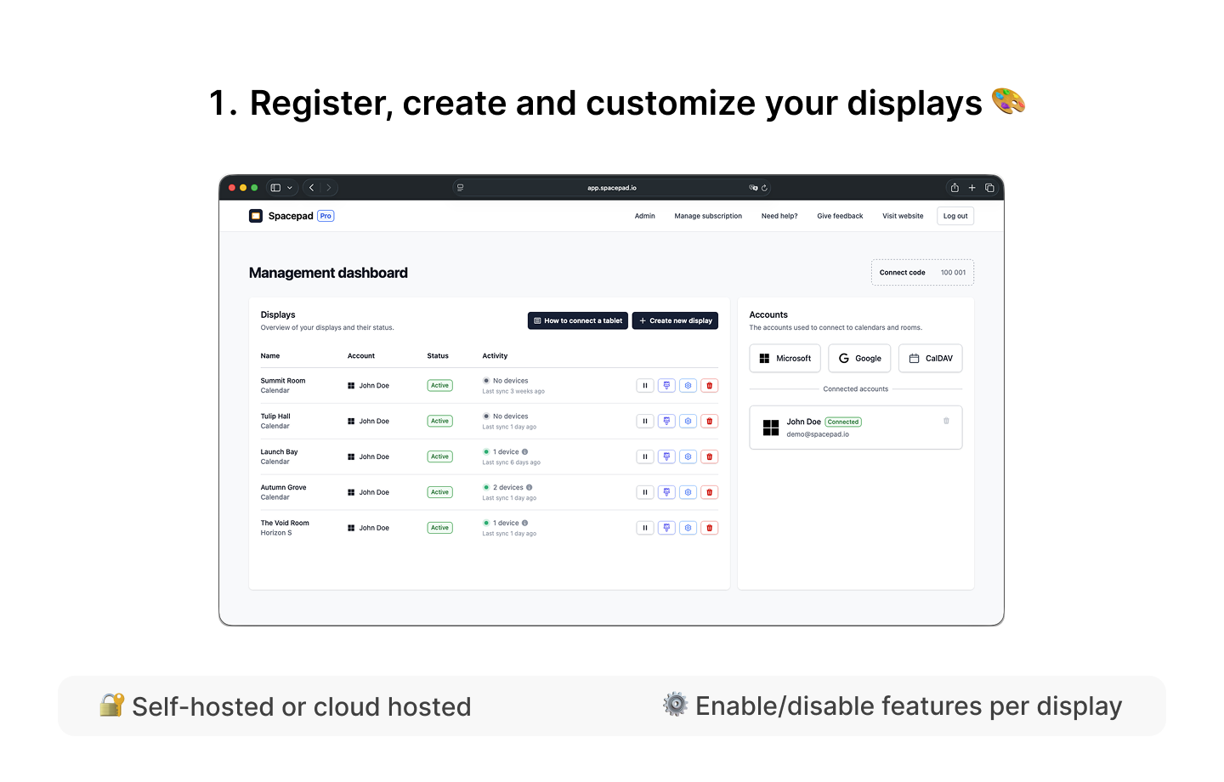The image size is (1224, 782).
Task: Customize Summit Room with the paintbrush icon
Action: [666, 386]
